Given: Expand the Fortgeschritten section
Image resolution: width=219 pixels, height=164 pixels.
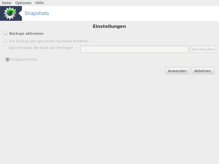Looking at the screenshot, I should 8,59.
